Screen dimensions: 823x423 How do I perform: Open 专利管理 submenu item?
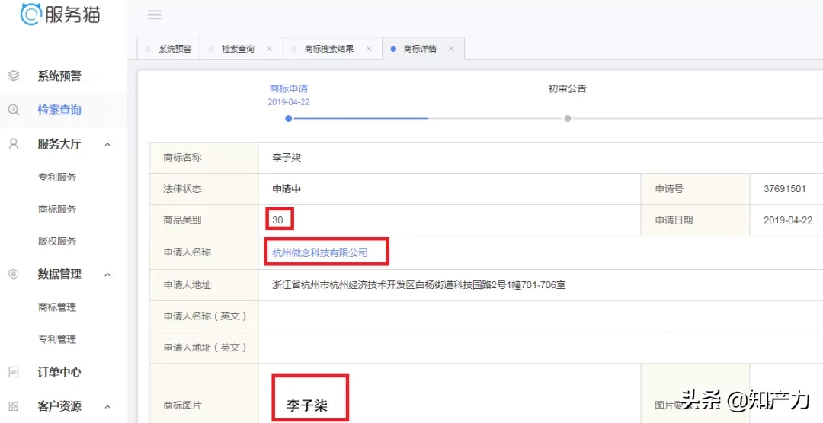(x=57, y=340)
